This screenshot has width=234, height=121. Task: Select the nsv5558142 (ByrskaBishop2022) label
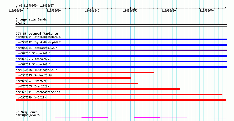39,42
